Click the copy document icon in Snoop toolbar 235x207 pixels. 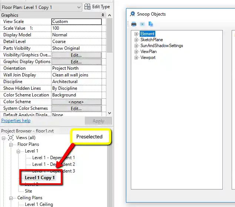(151, 24)
